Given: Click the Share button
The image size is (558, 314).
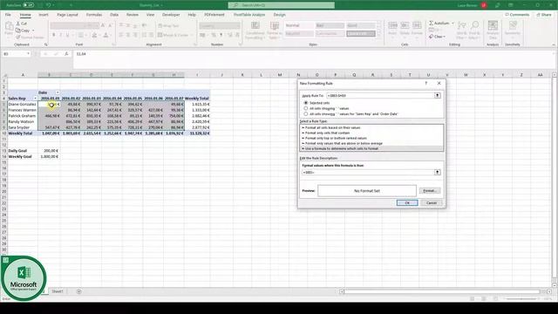Looking at the screenshot, I should [x=544, y=15].
